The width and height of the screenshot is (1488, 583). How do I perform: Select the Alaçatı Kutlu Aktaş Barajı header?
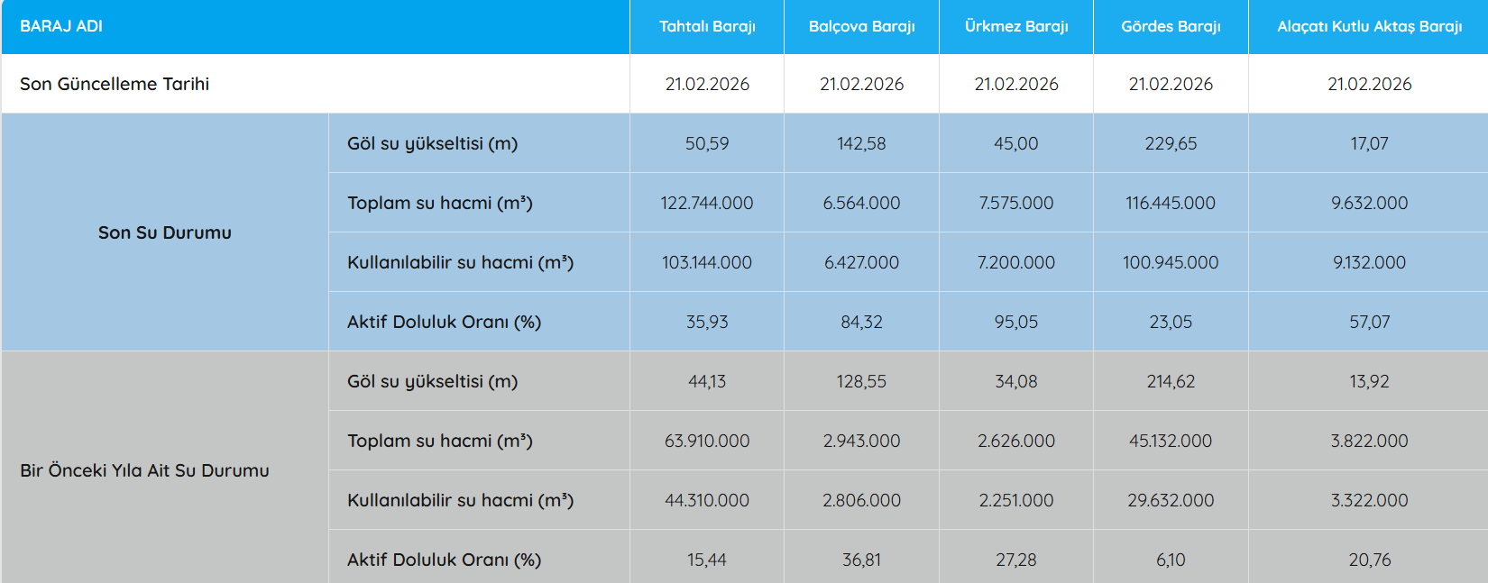[1369, 26]
